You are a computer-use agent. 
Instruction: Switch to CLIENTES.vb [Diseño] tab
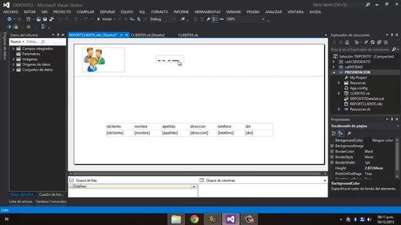tap(148, 35)
